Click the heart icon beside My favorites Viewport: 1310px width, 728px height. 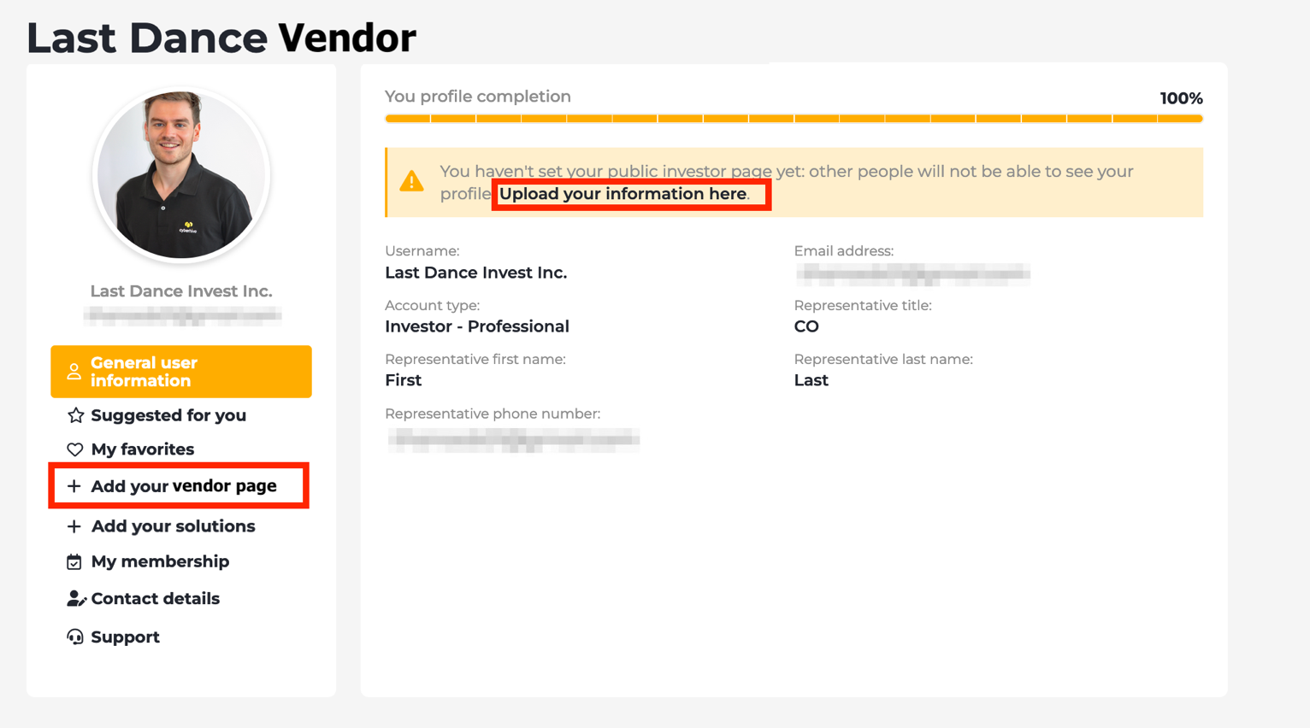pyautogui.click(x=75, y=449)
